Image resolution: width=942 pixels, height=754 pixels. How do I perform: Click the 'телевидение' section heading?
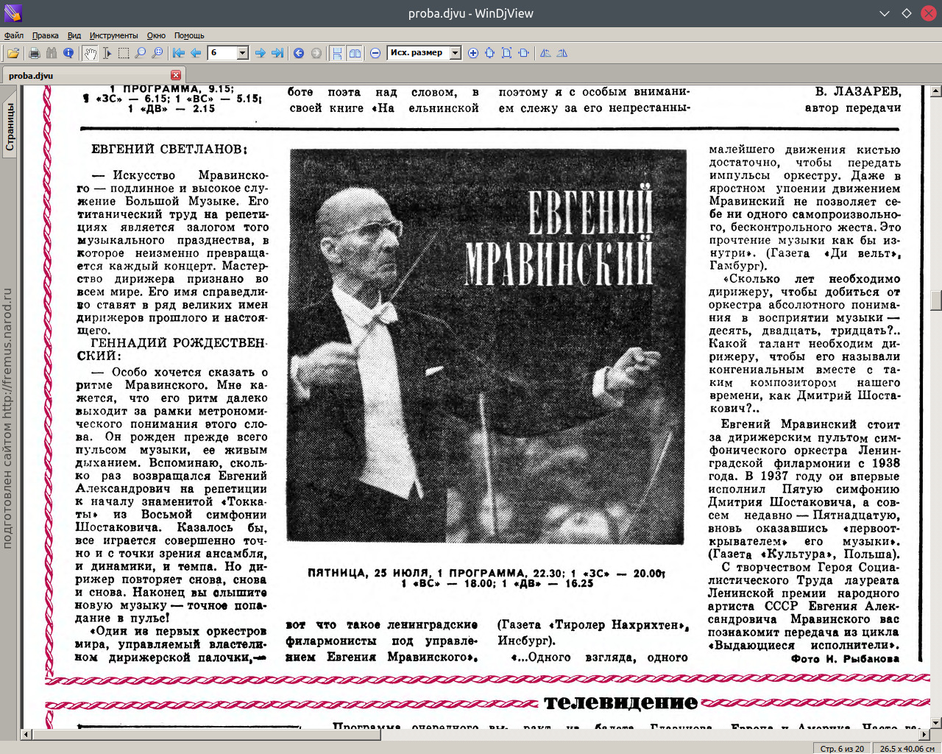620,702
